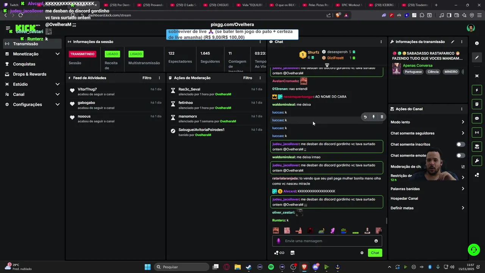Click the emoji picker in message box
Screen dimensions: 485x273
(376, 241)
